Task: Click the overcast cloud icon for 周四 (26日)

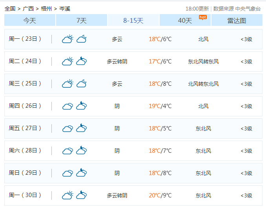Action: pos(67,106)
